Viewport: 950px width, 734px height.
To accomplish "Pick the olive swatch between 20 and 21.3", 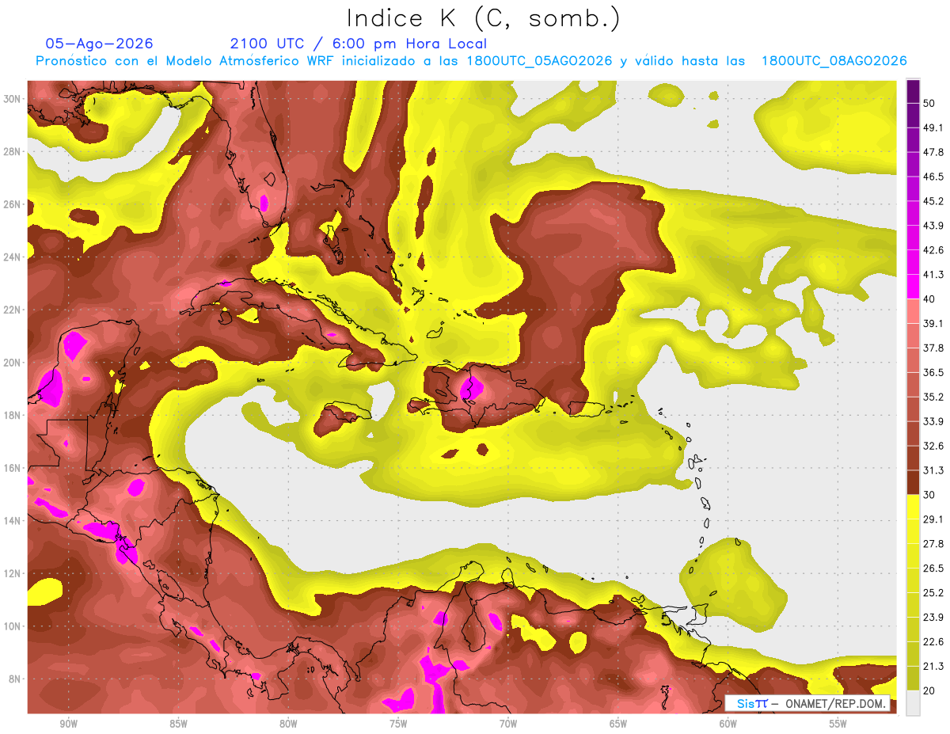I will pyautogui.click(x=913, y=679).
